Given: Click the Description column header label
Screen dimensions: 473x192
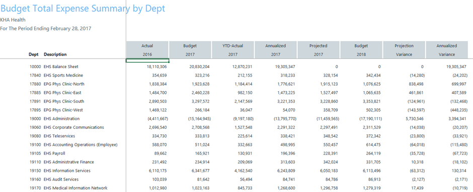Looking at the screenshot, I should (x=55, y=54).
